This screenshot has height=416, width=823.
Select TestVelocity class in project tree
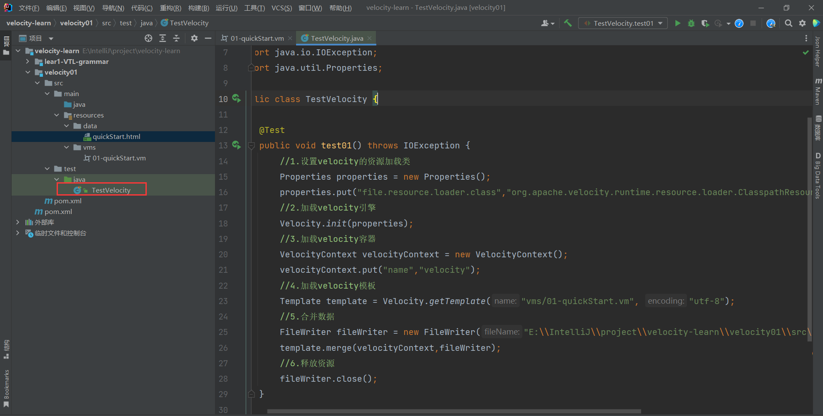point(113,190)
